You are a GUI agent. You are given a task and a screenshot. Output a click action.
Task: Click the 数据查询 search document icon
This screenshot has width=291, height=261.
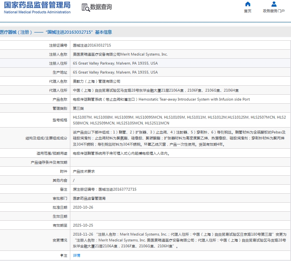click(86, 7)
